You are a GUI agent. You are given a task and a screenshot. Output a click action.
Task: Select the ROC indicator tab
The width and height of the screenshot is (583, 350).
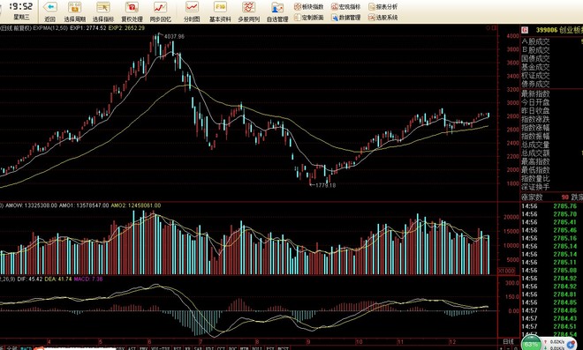click(232, 347)
